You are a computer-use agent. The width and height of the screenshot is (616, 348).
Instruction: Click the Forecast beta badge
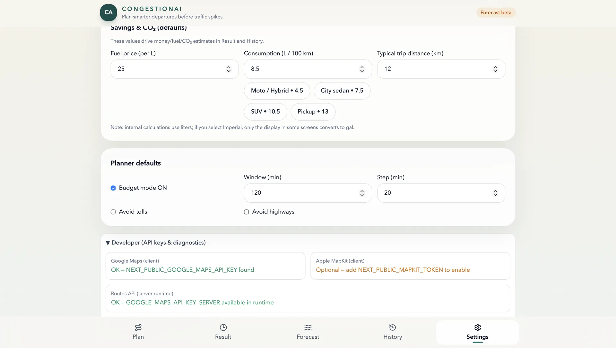click(x=496, y=13)
